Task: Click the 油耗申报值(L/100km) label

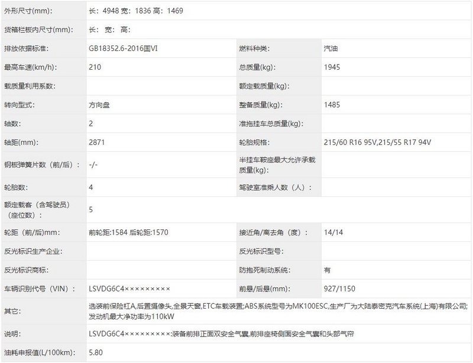Action: [x=40, y=353]
